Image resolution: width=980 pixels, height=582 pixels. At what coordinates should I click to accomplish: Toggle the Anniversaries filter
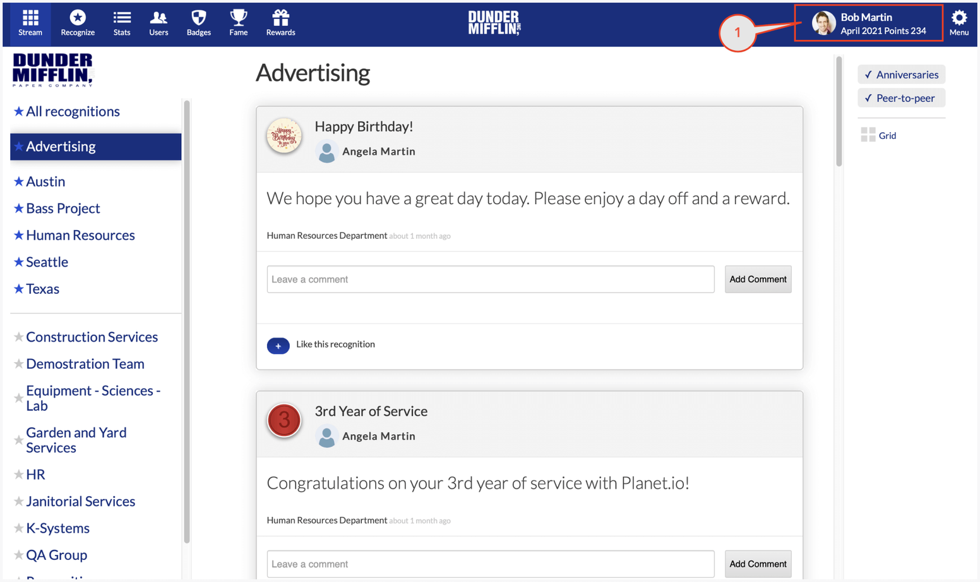(901, 75)
